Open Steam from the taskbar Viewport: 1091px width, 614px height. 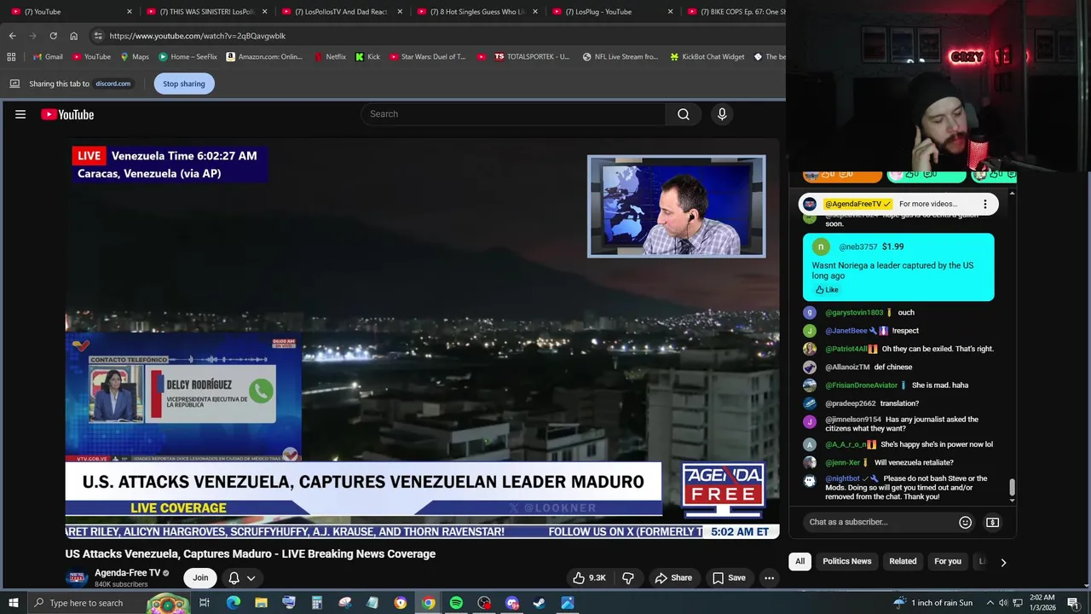tap(540, 603)
